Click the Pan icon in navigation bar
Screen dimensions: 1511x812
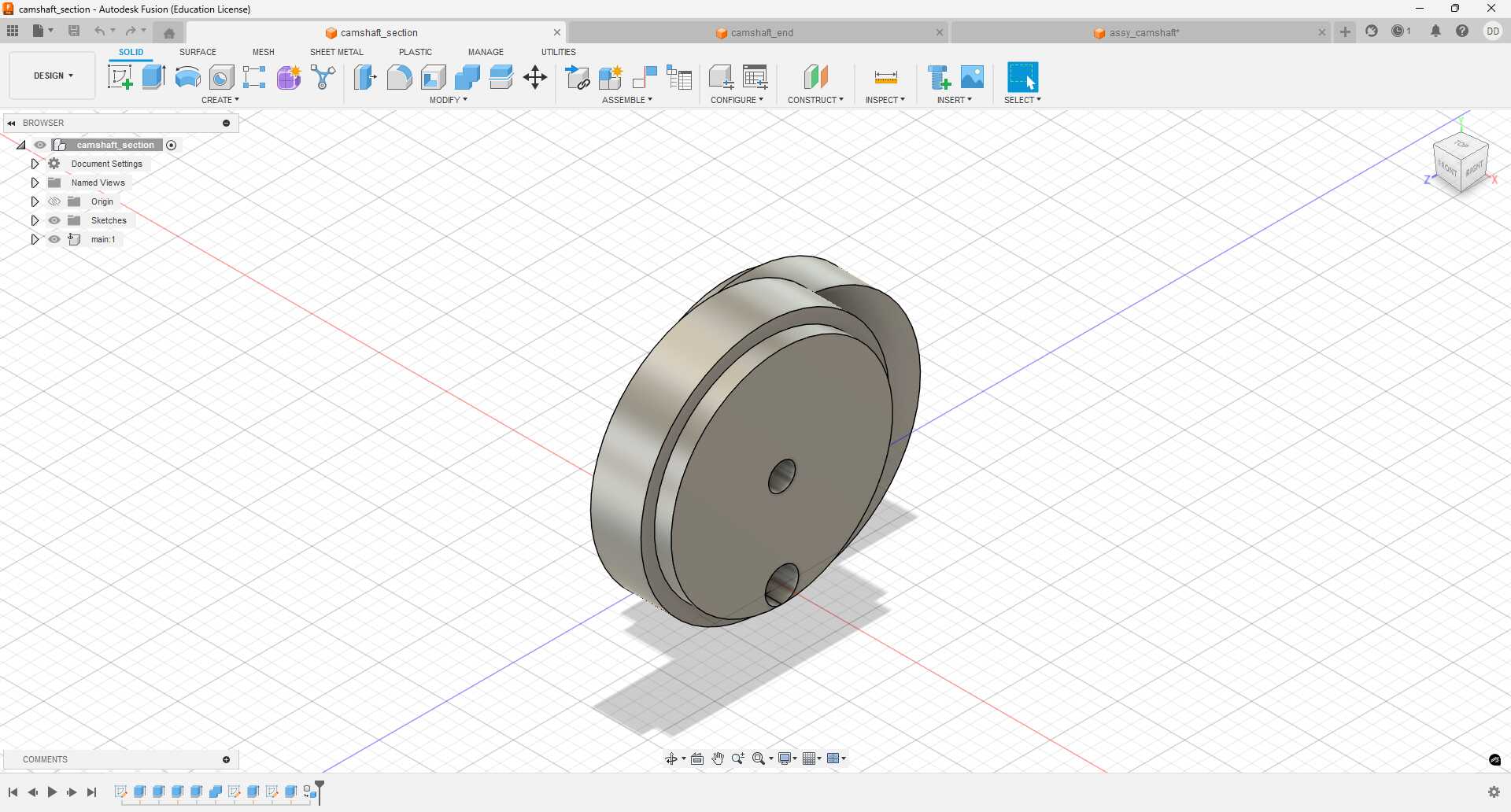point(719,758)
